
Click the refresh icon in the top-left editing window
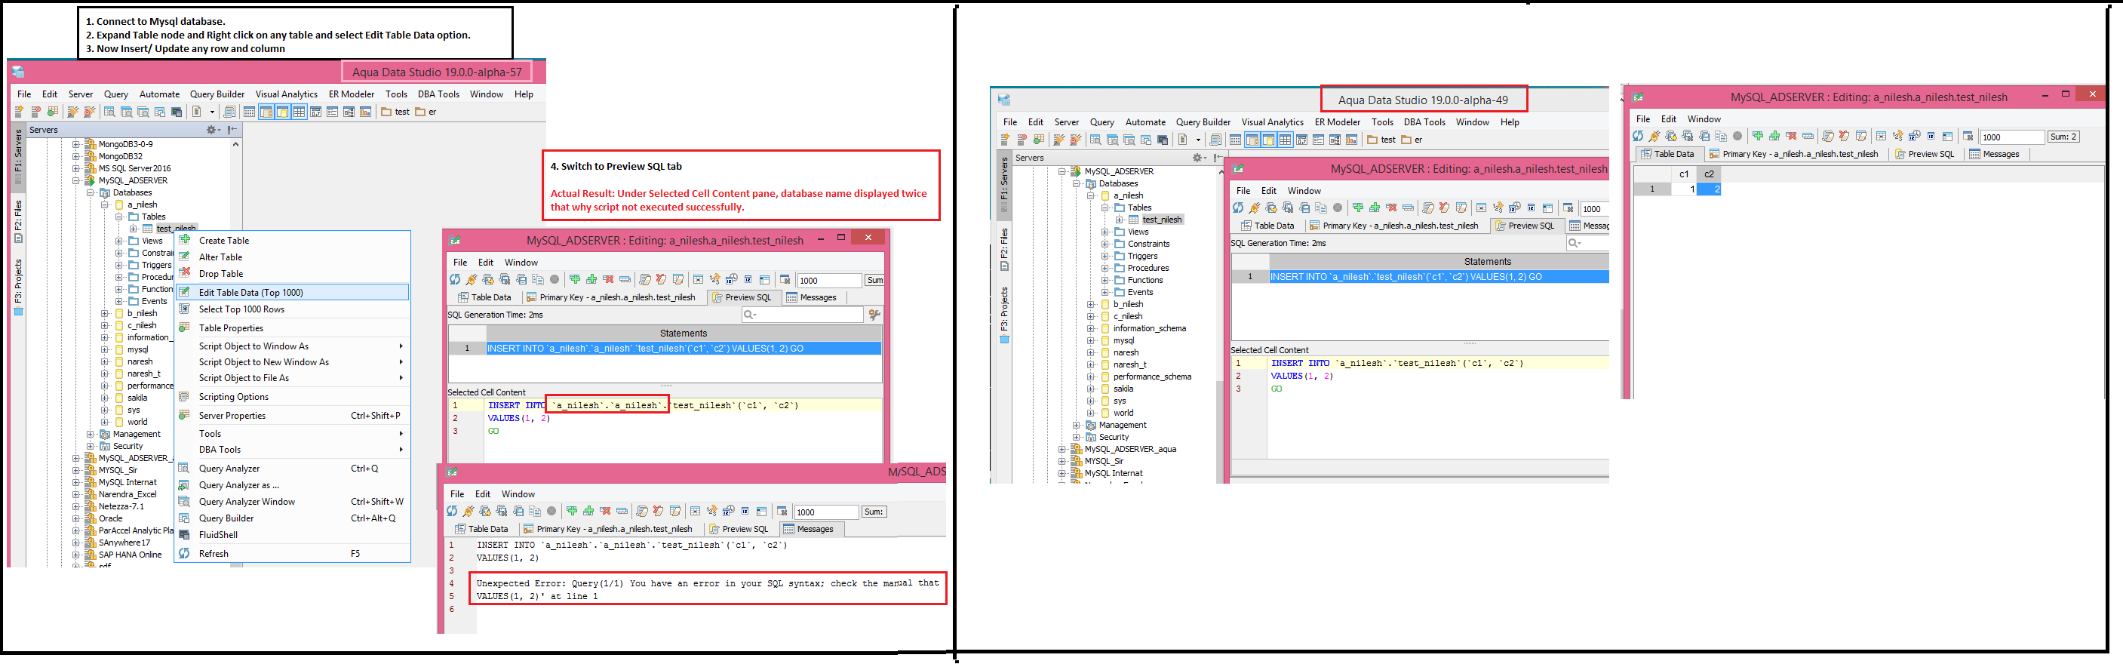point(455,280)
